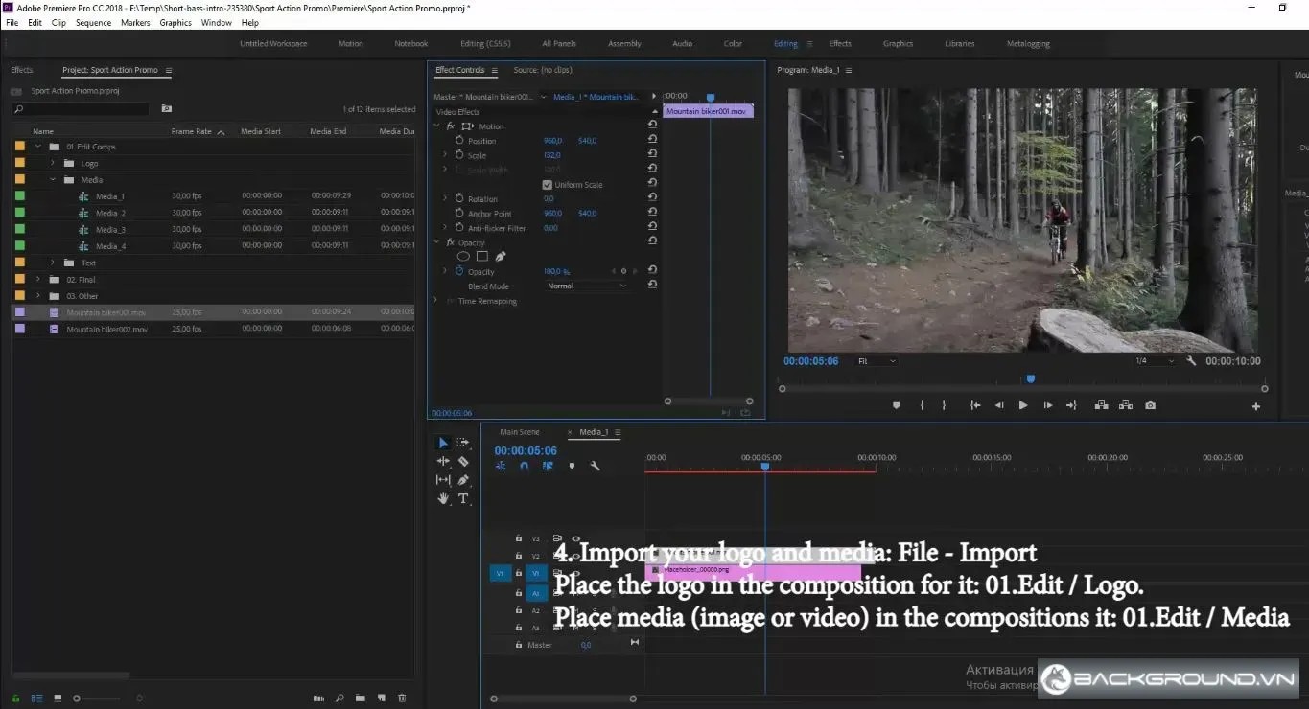Toggle V3 track output eye
This screenshot has width=1309, height=709.
(576, 538)
